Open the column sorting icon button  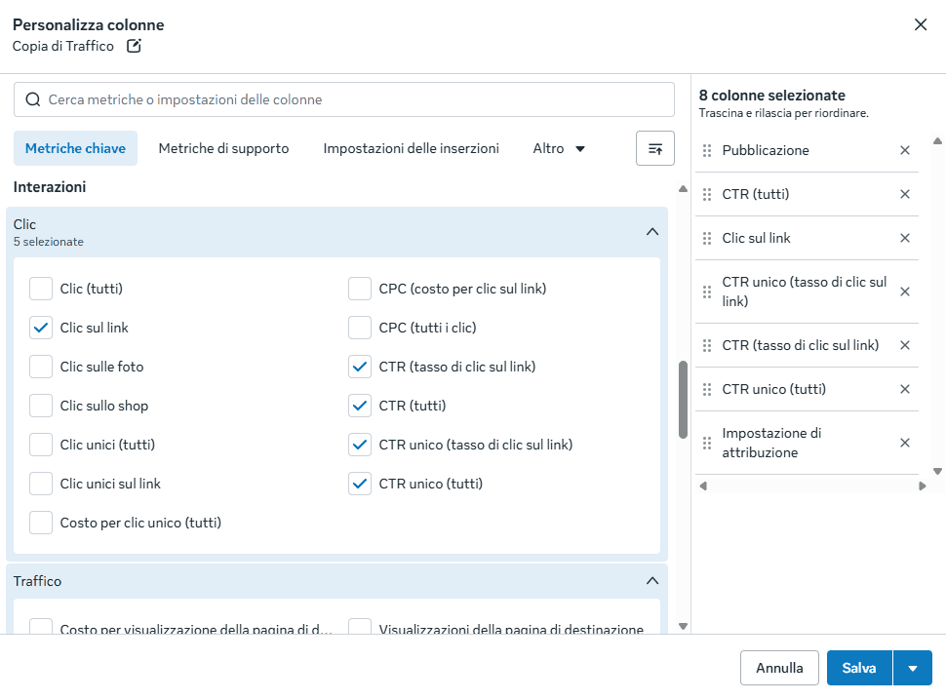655,148
